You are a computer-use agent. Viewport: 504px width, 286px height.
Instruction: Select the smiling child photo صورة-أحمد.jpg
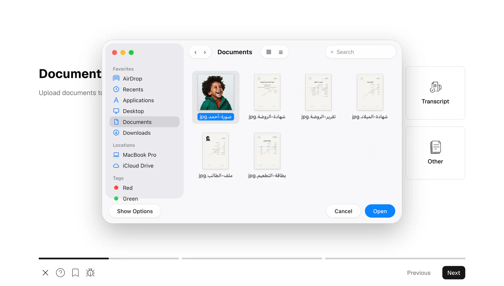point(216,97)
